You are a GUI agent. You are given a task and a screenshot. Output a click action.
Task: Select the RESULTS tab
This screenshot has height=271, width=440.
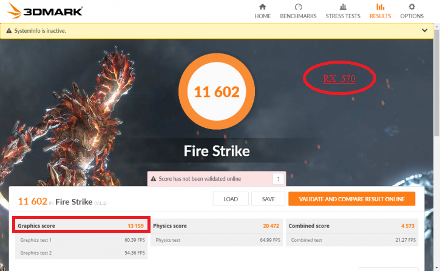coord(381,12)
